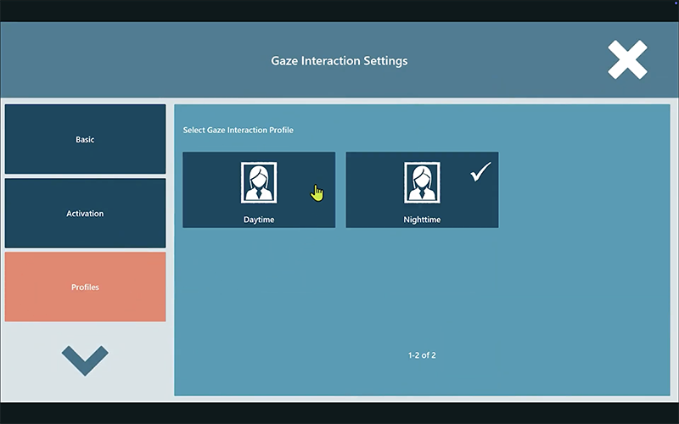Click the empty panel space below the profile tiles
This screenshot has width=679, height=424.
tap(422, 288)
